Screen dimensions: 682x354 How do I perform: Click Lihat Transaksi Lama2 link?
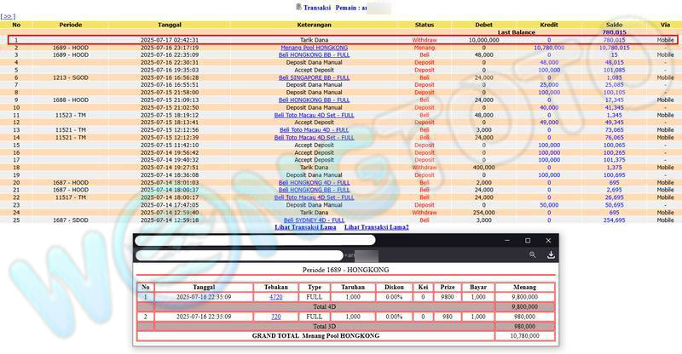(376, 227)
